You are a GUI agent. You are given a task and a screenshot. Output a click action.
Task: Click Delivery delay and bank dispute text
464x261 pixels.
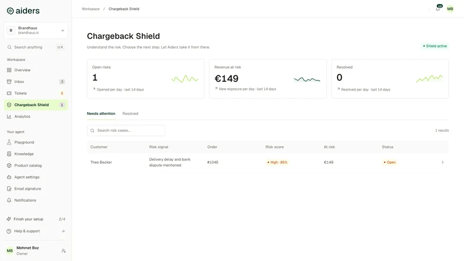pyautogui.click(x=170, y=162)
